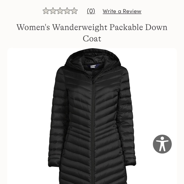Click the coat's left sleeve cuff
The height and width of the screenshot is (184, 184).
pyautogui.click(x=54, y=162)
